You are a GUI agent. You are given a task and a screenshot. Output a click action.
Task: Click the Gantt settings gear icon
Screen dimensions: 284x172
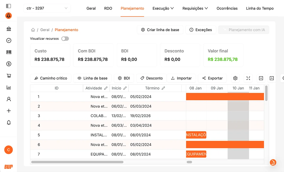(235, 78)
